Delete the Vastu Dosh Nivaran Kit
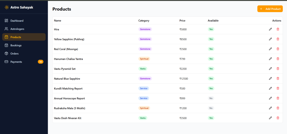 click(x=278, y=118)
